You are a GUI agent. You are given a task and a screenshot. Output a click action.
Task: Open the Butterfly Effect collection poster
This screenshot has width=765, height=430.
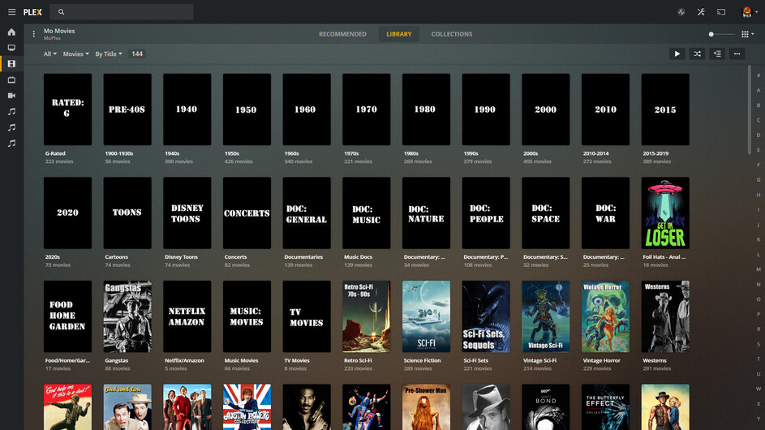pyautogui.click(x=605, y=407)
